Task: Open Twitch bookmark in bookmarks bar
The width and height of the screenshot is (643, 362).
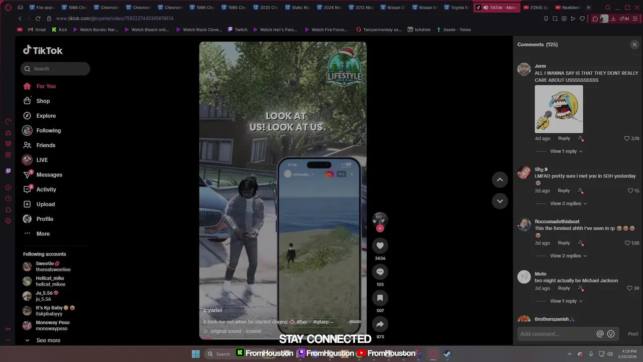Action: coord(238,30)
